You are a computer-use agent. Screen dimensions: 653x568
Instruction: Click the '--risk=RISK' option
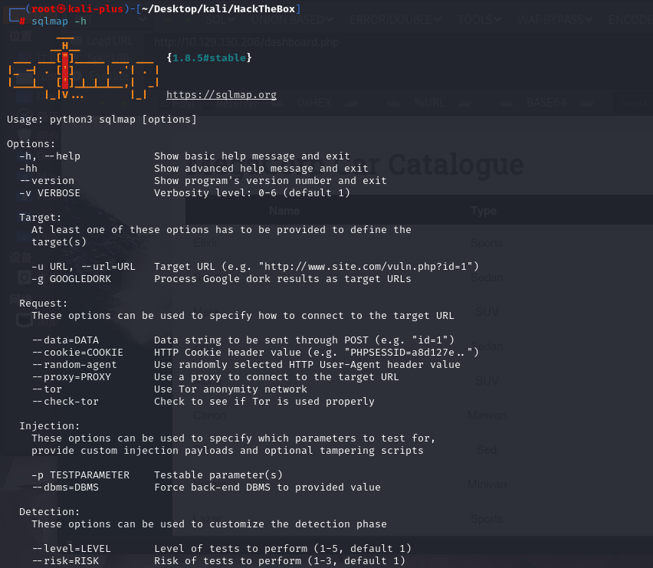coord(65,561)
